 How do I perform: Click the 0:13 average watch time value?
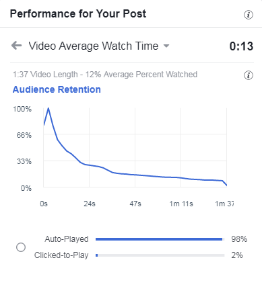click(x=241, y=46)
